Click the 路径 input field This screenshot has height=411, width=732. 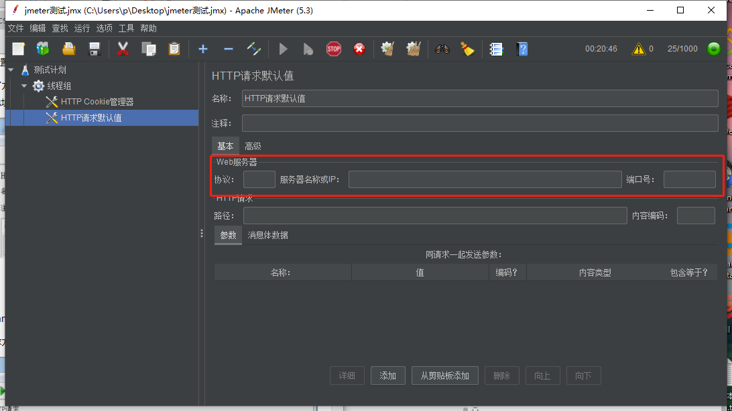(x=435, y=216)
